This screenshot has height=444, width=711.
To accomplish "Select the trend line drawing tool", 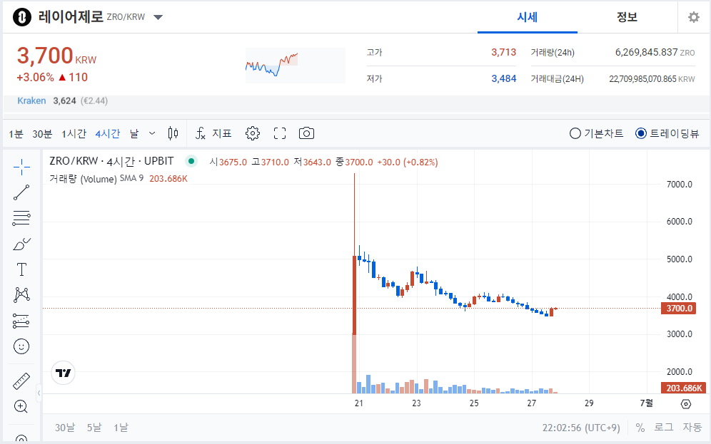I will tap(21, 192).
